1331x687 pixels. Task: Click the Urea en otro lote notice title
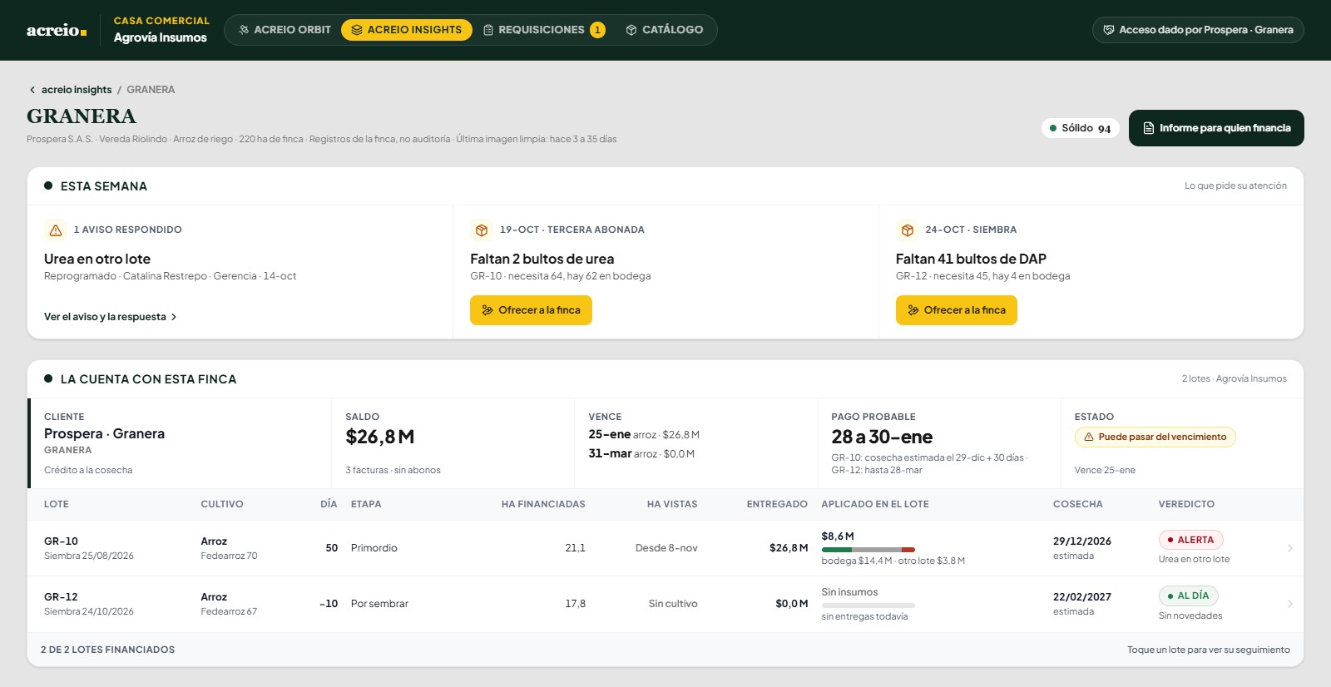coord(97,259)
